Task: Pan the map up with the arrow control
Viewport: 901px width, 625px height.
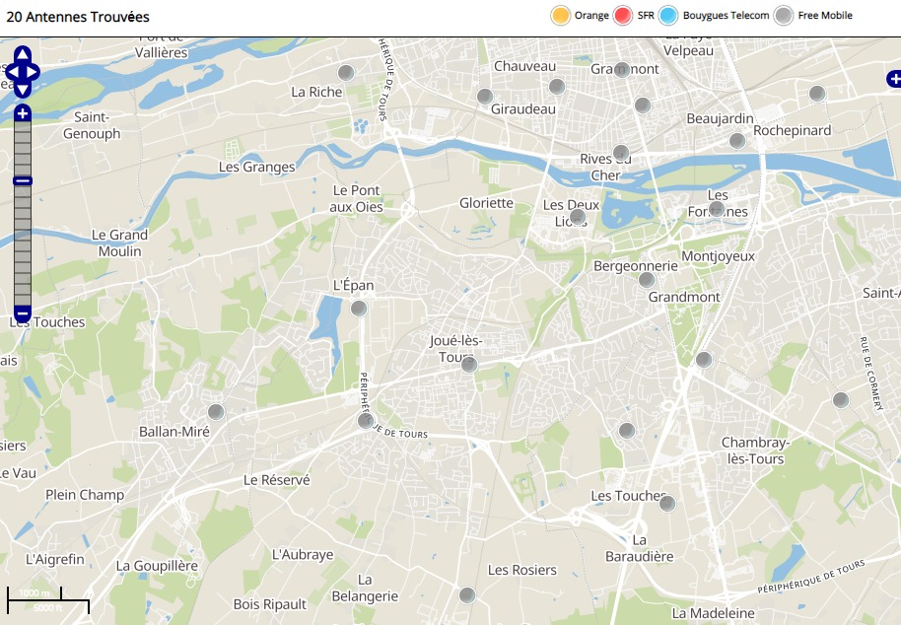Action: (23, 54)
